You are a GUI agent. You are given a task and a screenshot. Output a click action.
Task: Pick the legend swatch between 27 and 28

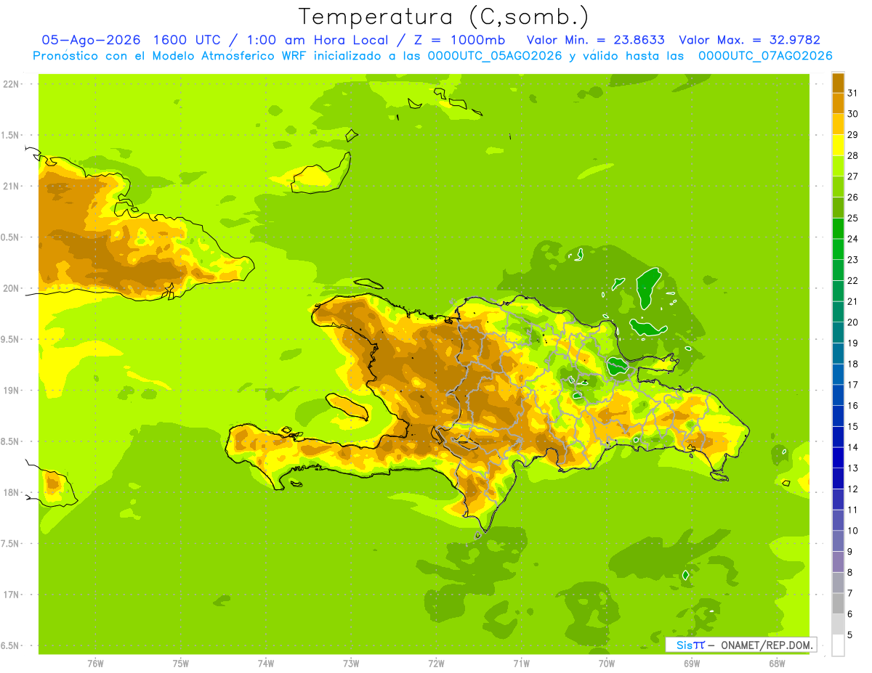pos(838,166)
